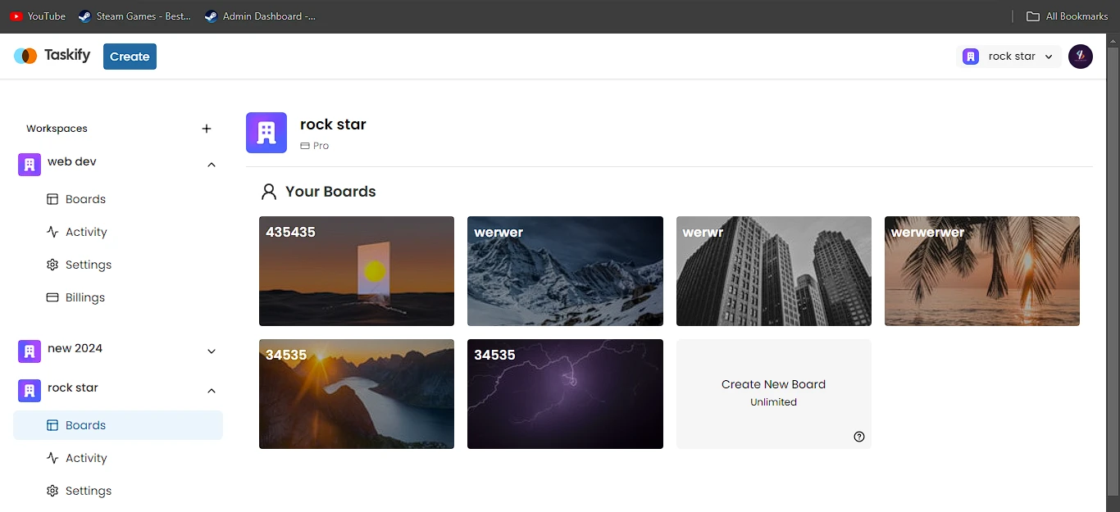Viewport: 1120px width, 512px height.
Task: Open the user profile avatar
Action: [x=1081, y=57]
